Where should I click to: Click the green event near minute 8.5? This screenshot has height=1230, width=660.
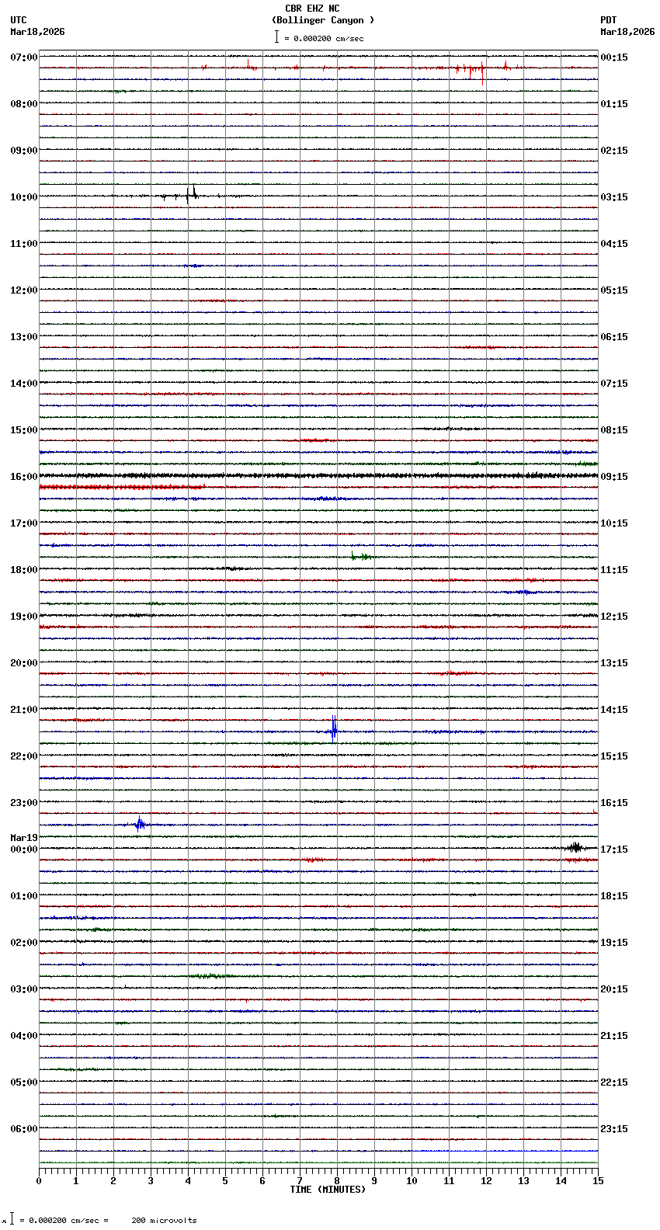click(x=361, y=556)
